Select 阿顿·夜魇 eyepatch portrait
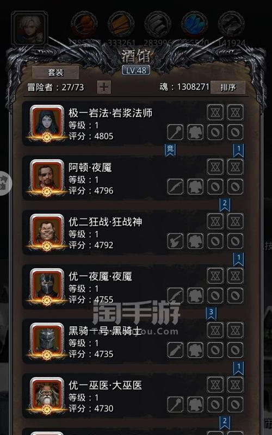This screenshot has width=272, height=435. [x=47, y=177]
